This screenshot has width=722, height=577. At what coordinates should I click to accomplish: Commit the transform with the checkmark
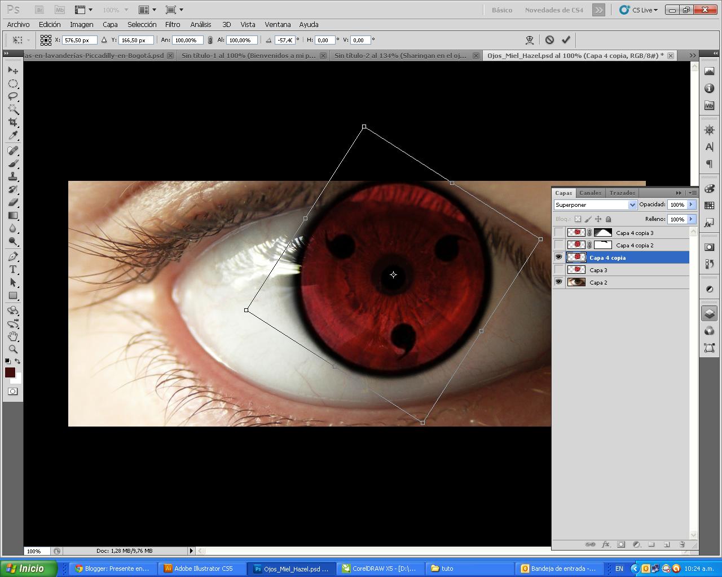(x=566, y=40)
